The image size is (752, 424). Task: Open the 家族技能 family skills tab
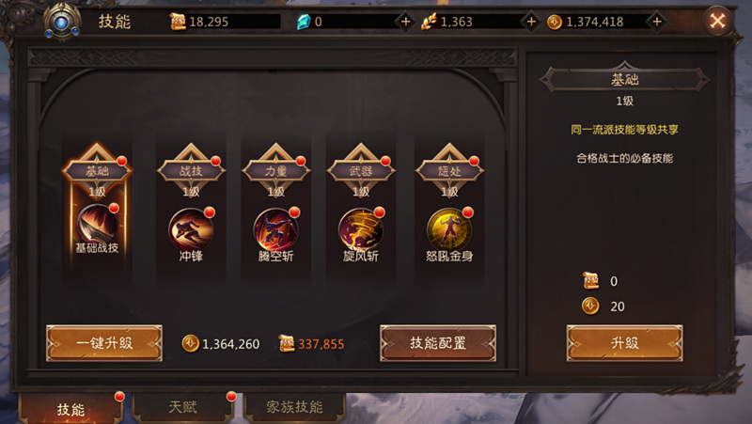click(294, 408)
